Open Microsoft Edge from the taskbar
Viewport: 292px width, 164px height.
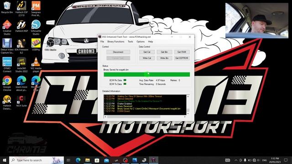(78, 160)
